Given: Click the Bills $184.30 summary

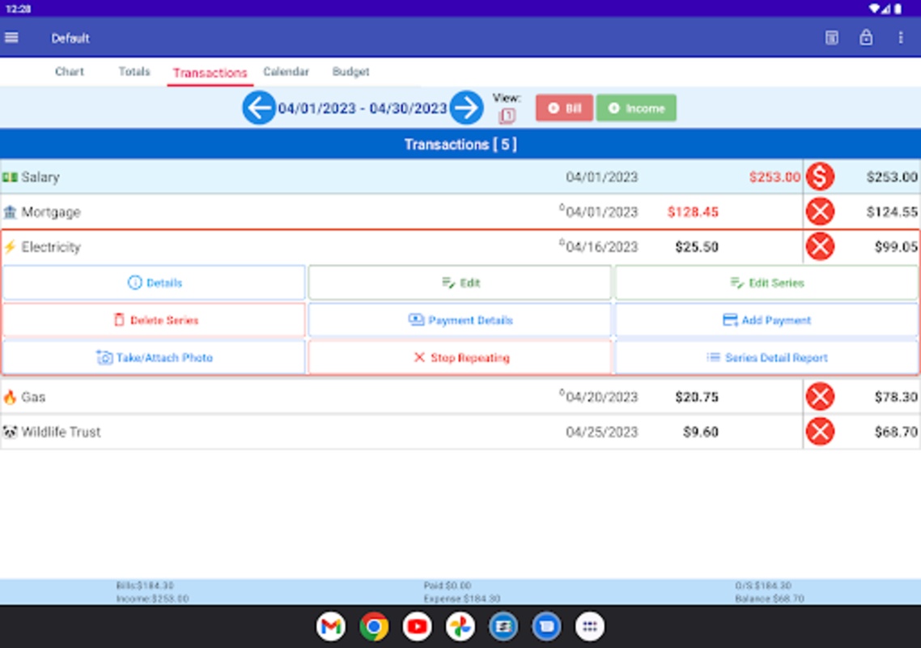Looking at the screenshot, I should tap(145, 586).
